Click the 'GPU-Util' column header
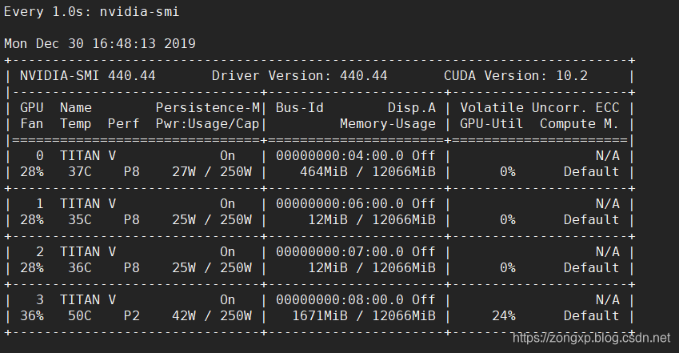Viewport: 679px width, 353px height. 491,124
